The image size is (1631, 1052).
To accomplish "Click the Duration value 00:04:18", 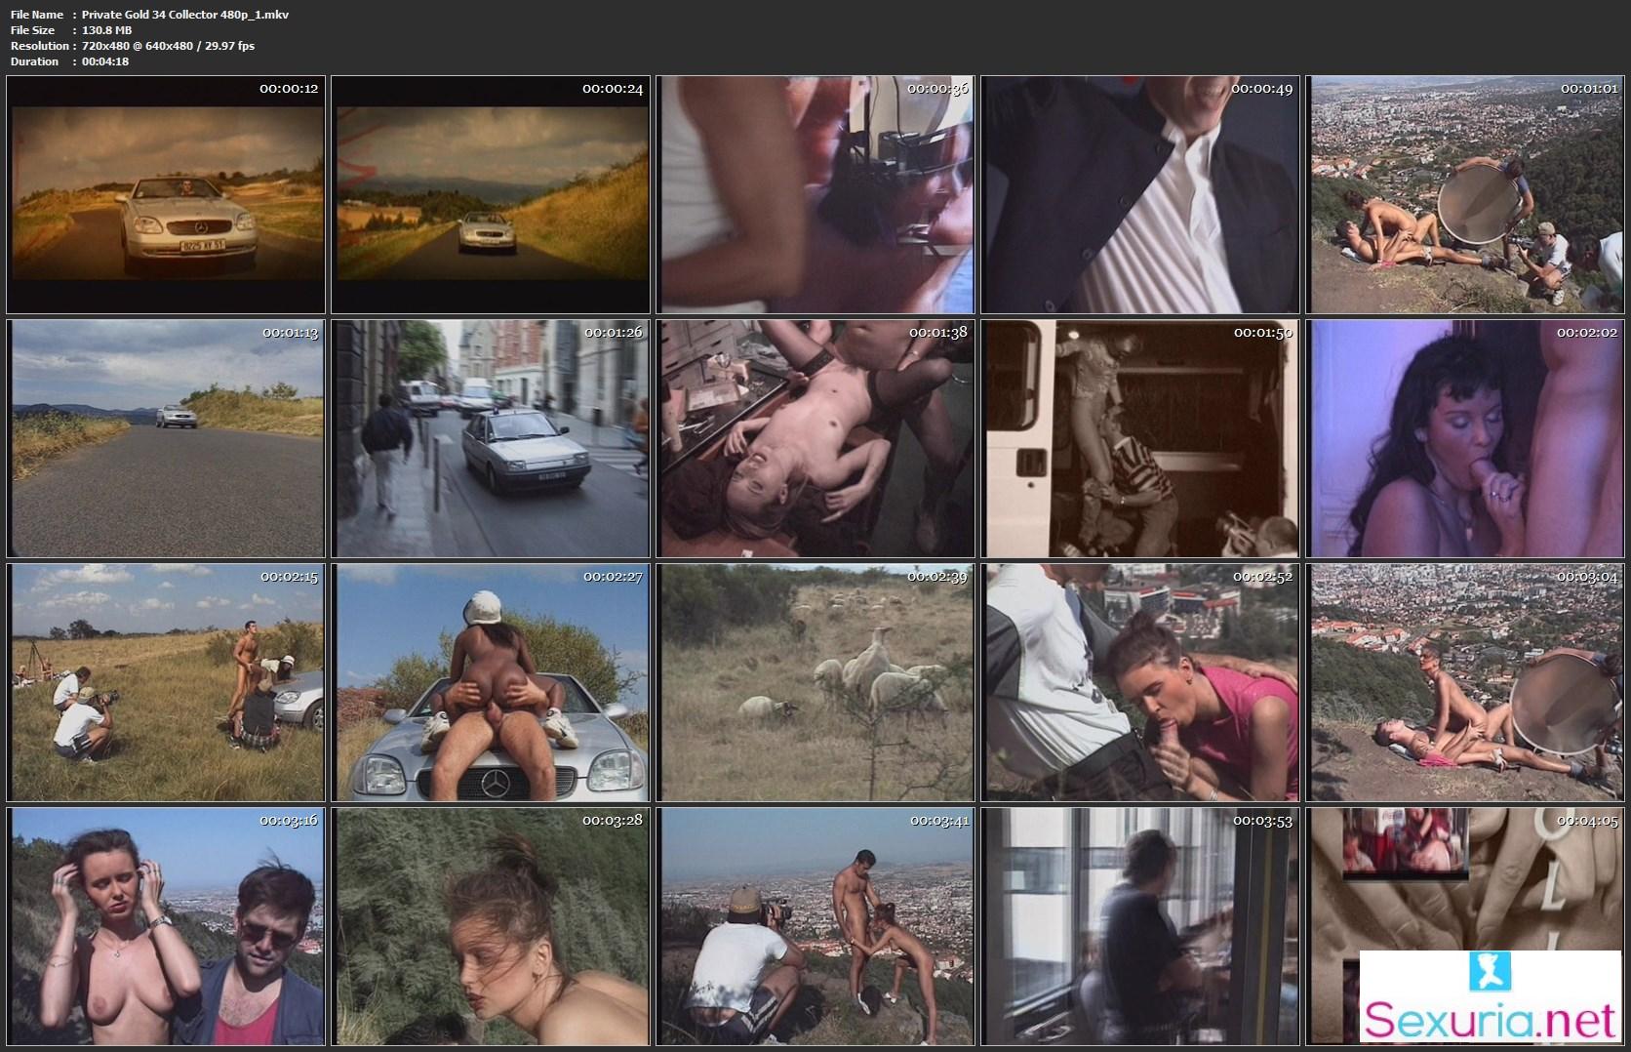I will (105, 61).
